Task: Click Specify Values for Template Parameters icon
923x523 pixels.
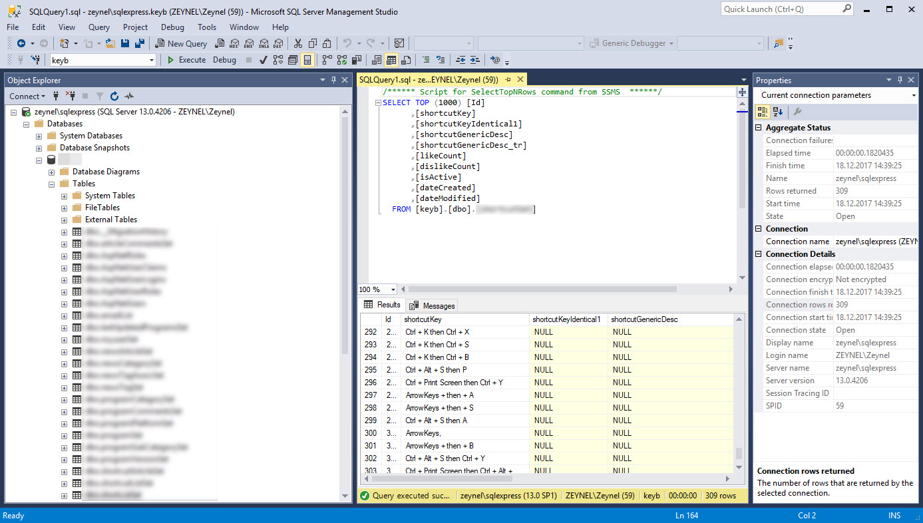Action: 494,60
